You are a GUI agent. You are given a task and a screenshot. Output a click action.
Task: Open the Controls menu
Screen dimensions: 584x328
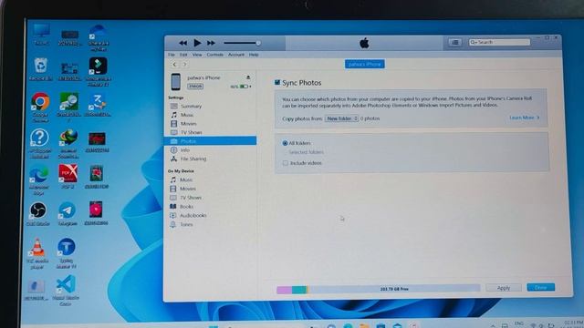(215, 55)
